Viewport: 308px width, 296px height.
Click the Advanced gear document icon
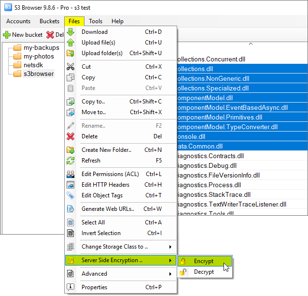(70, 274)
